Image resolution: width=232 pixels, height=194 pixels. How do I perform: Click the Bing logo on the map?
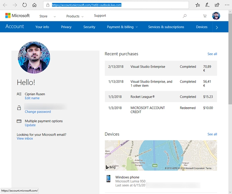tap(111, 167)
